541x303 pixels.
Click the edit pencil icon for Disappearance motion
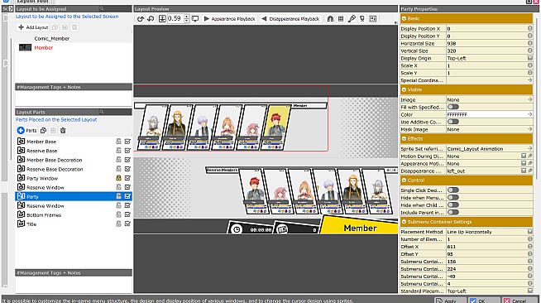[530, 171]
